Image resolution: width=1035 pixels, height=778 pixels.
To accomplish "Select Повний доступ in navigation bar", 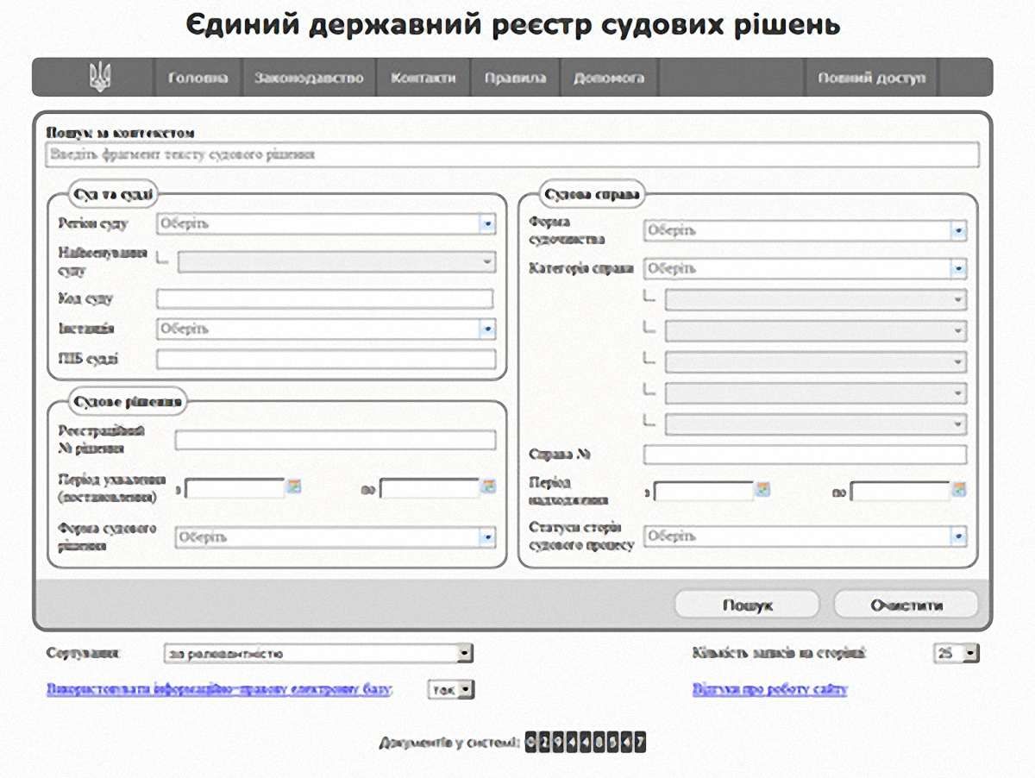I will 871,78.
